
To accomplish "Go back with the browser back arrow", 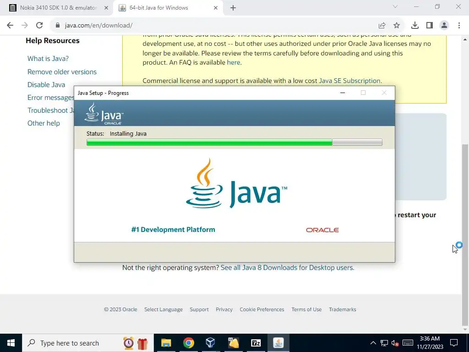I will pos(10,26).
